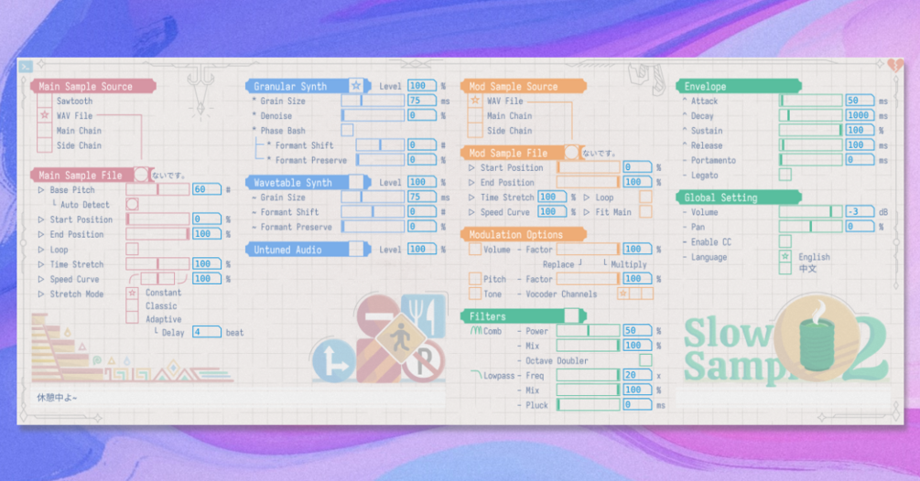Expand the Base Pitch triangle

[x=41, y=190]
